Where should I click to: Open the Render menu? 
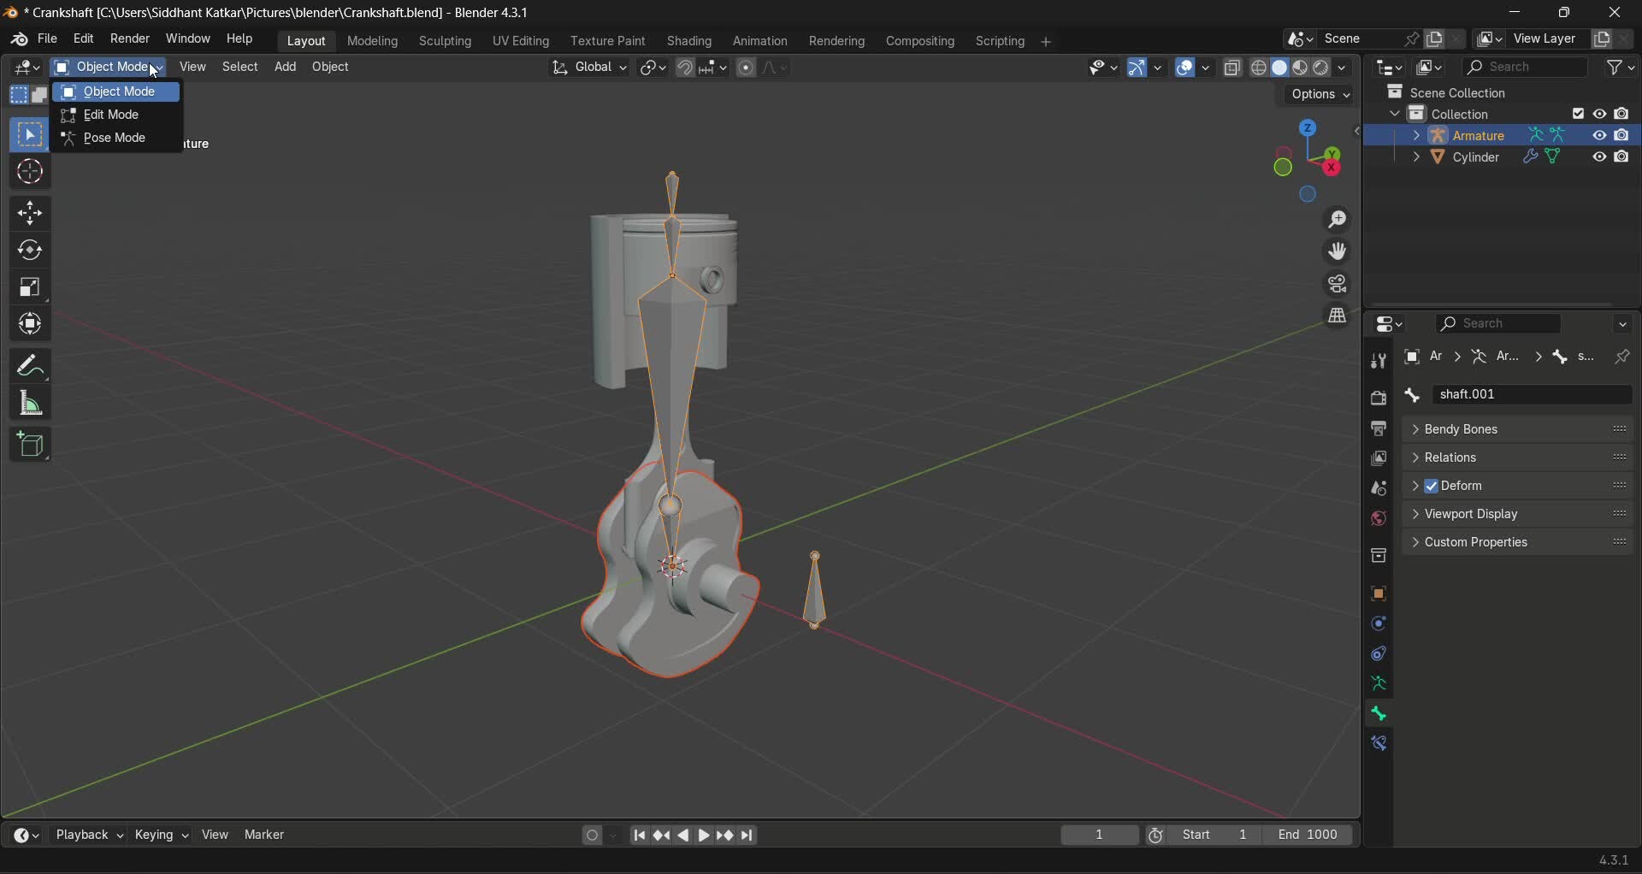129,38
